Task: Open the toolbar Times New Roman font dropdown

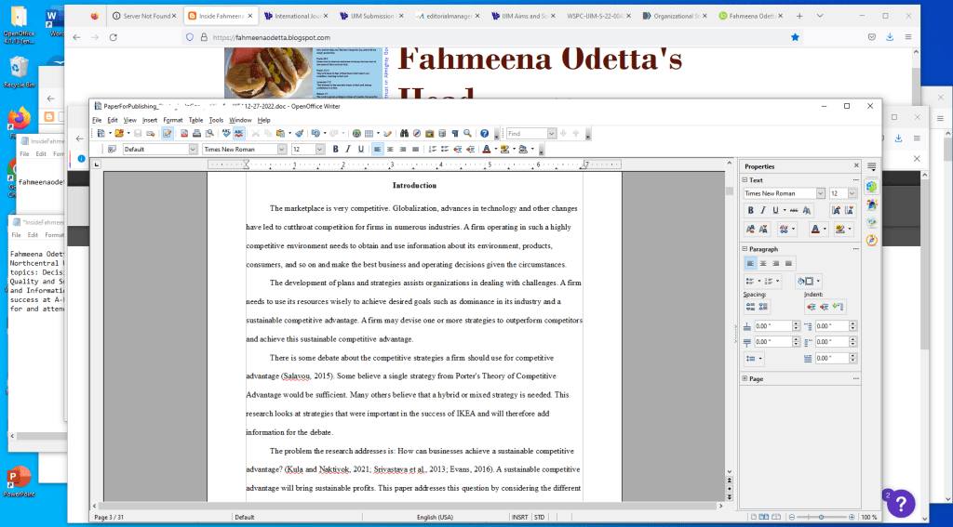Action: point(281,149)
